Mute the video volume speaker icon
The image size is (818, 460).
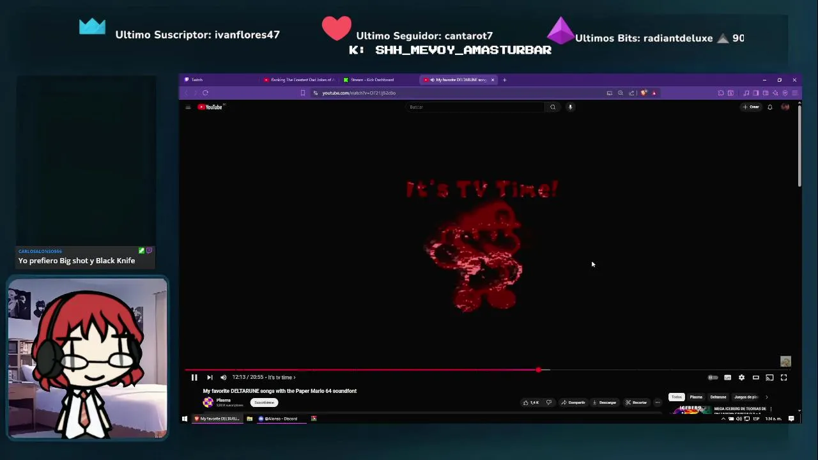point(223,378)
